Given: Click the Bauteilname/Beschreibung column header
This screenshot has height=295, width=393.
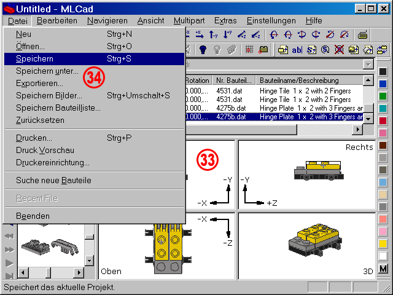Looking at the screenshot, I should (x=309, y=81).
